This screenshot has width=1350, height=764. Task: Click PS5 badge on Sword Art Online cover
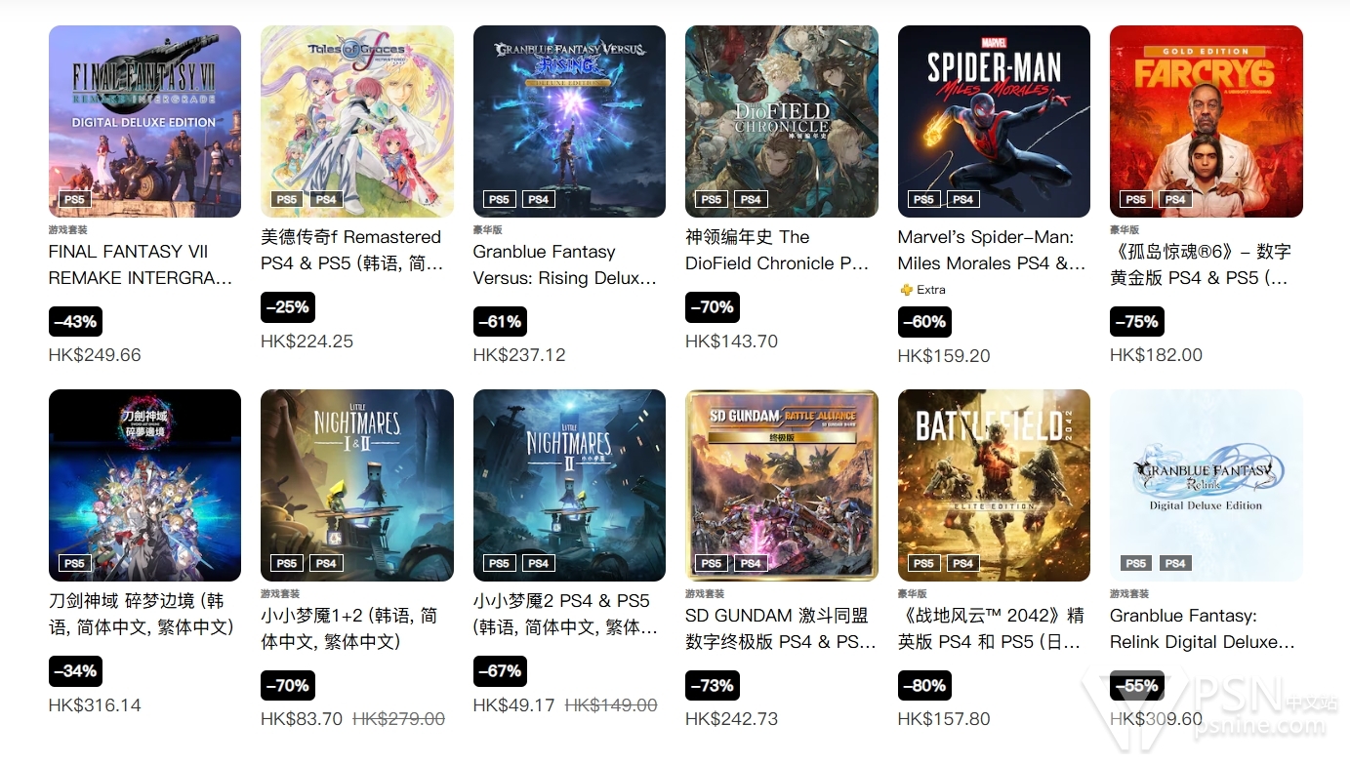coord(74,563)
